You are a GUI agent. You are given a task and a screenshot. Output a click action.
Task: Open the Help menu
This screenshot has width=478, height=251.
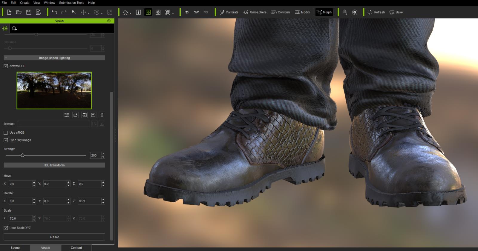(91, 3)
